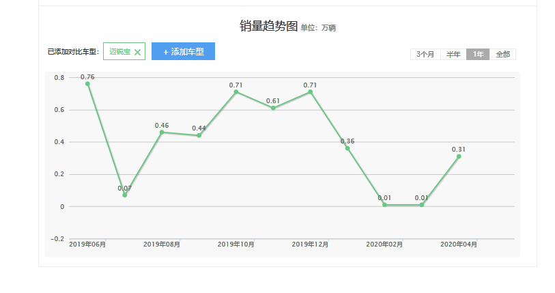Select the 半年 time range tab
This screenshot has height=293, width=555.
pyautogui.click(x=453, y=54)
